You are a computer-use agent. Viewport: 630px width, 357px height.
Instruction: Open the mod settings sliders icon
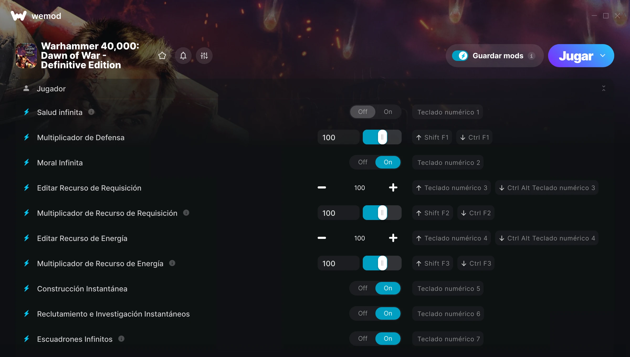(204, 56)
